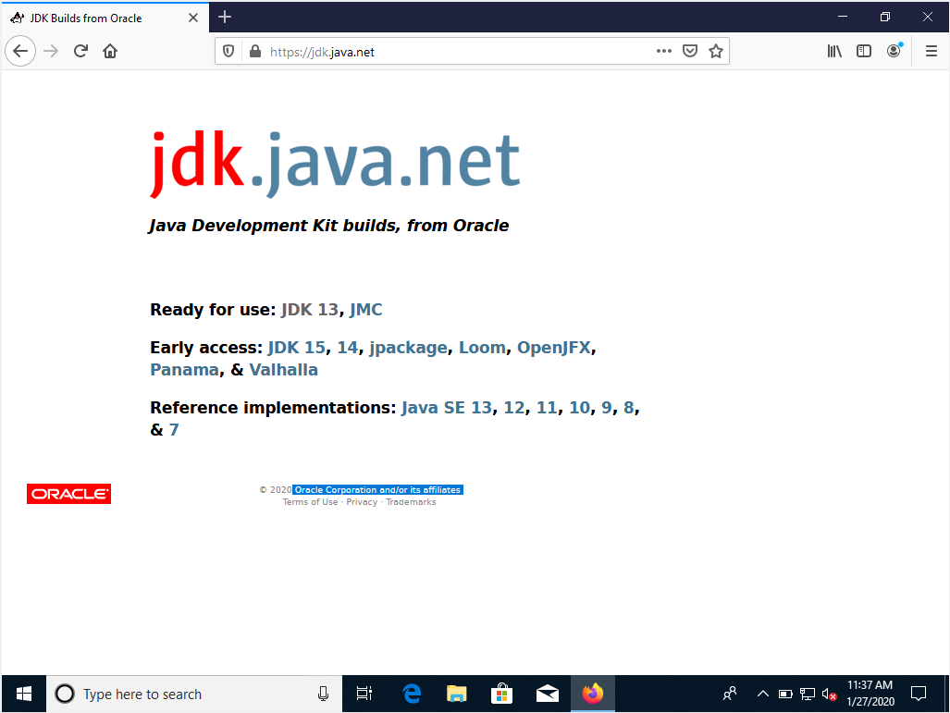Show sidebars button in toolbar
950x713 pixels.
pos(864,52)
